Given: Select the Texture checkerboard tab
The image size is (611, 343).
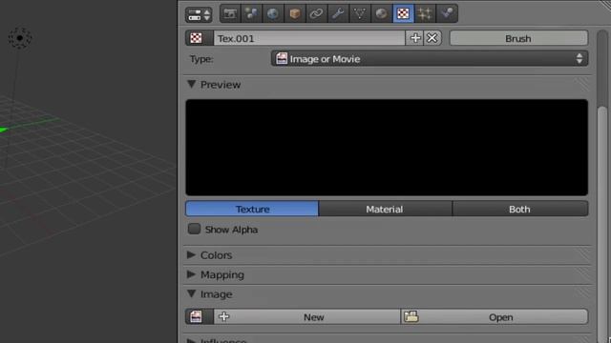Looking at the screenshot, I should [403, 14].
